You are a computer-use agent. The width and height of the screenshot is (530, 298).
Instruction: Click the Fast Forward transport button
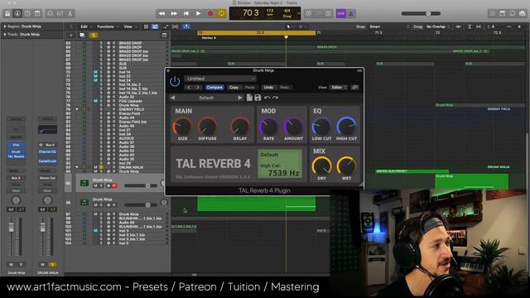click(x=174, y=13)
